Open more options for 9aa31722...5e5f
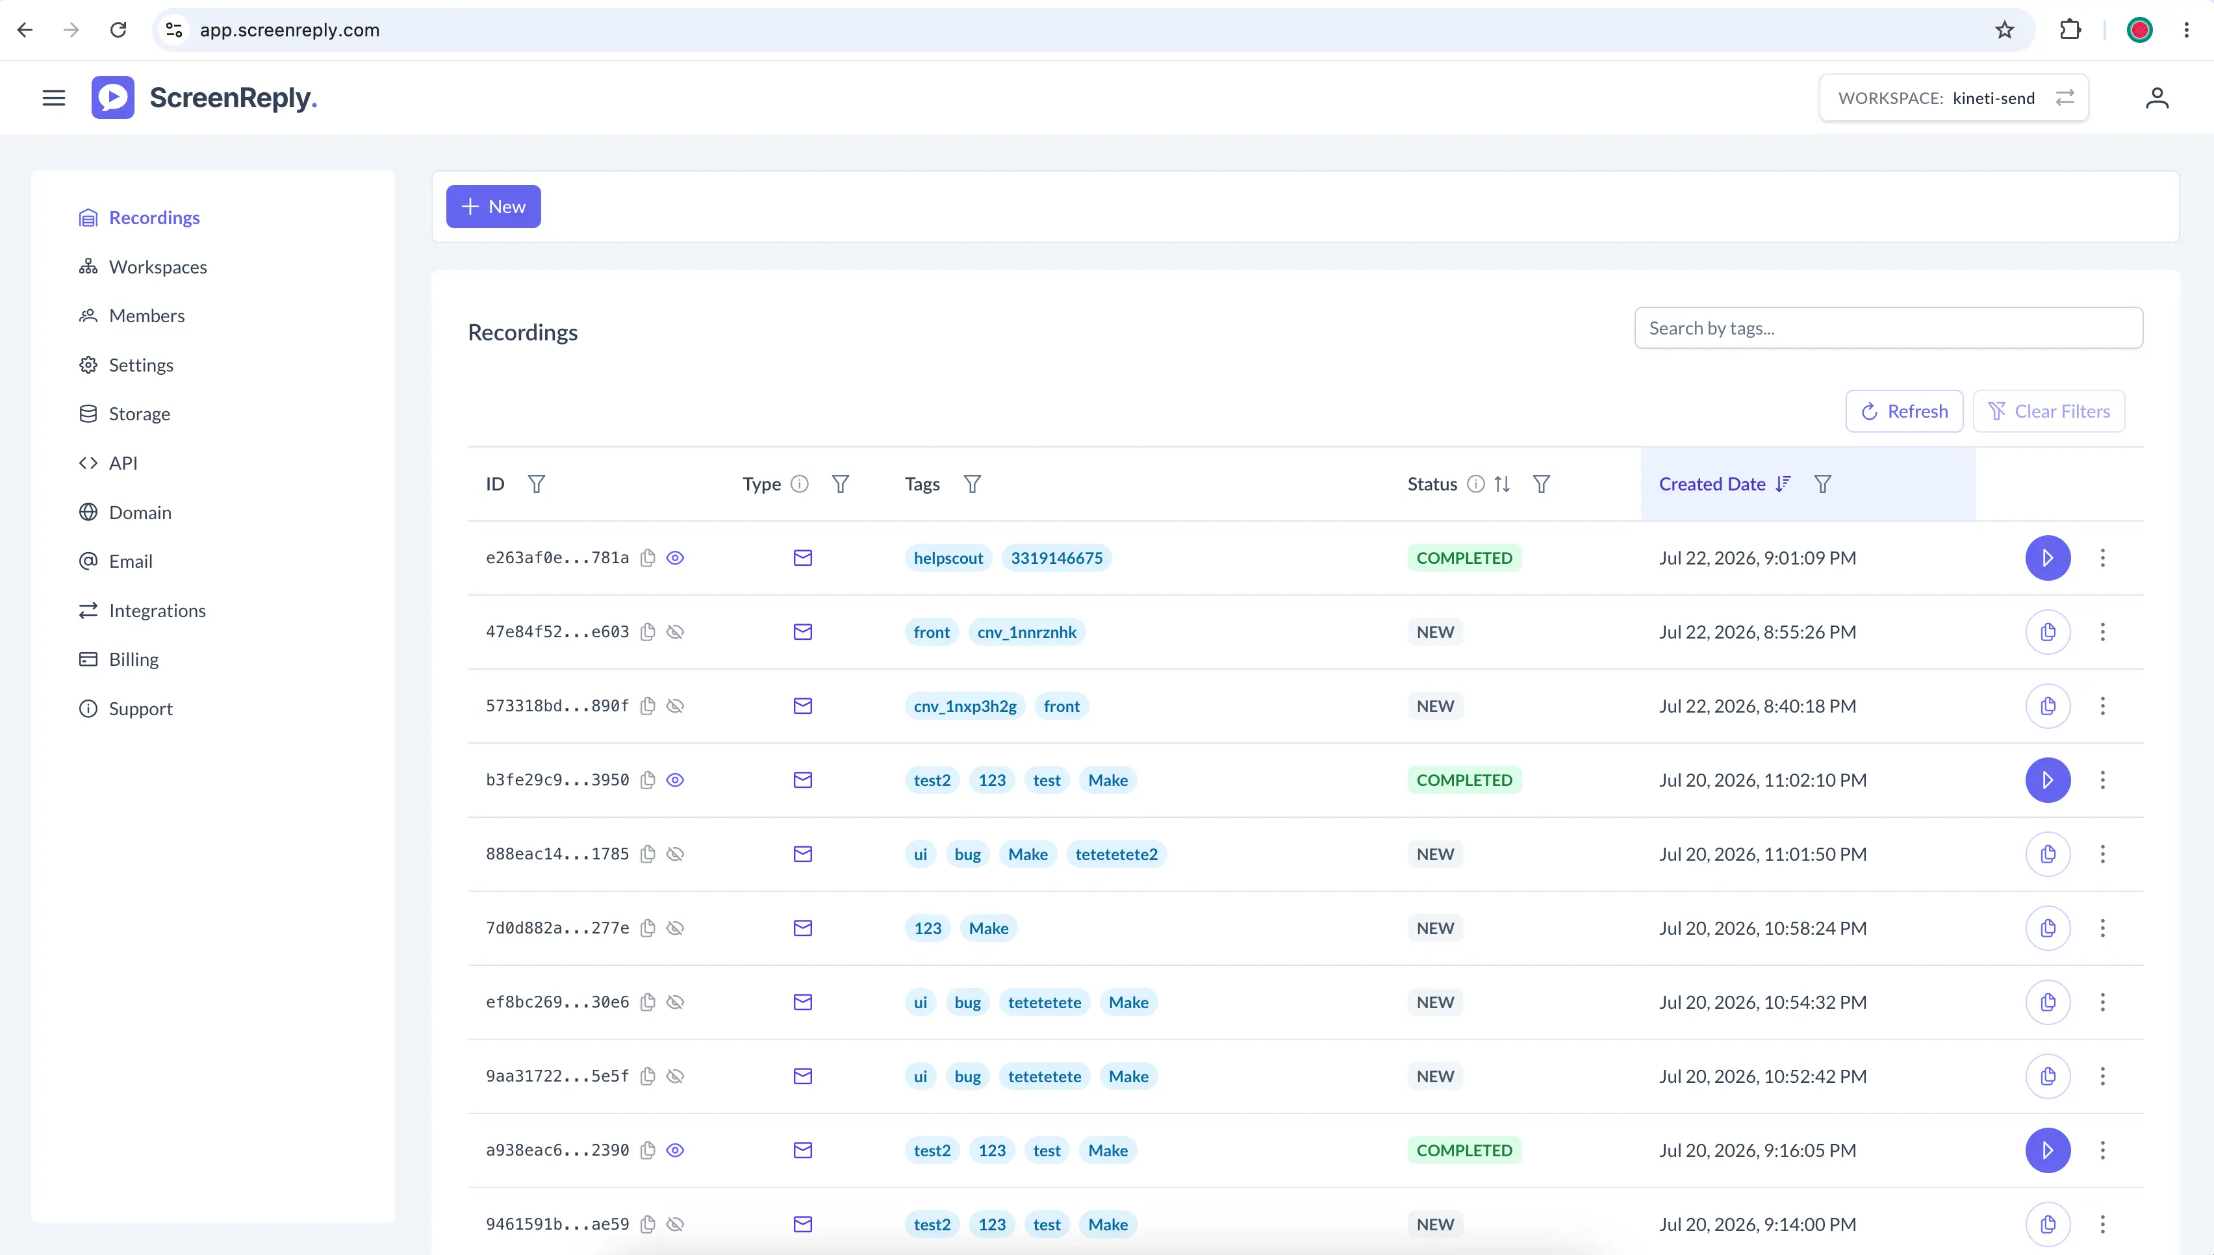 (x=2103, y=1076)
